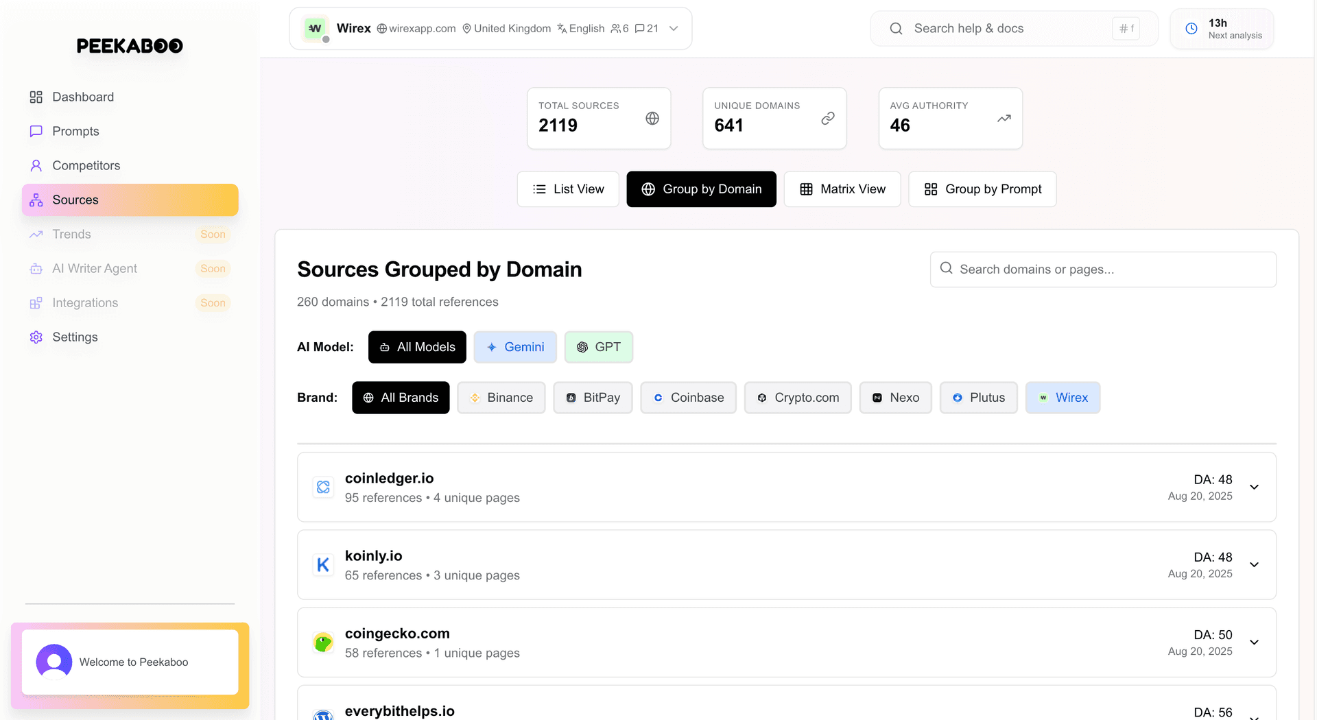Image resolution: width=1317 pixels, height=720 pixels.
Task: Click the magnifier icon in help search
Action: 896,28
